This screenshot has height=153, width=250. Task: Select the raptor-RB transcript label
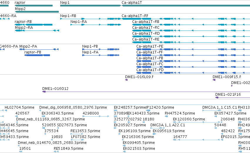23,22
